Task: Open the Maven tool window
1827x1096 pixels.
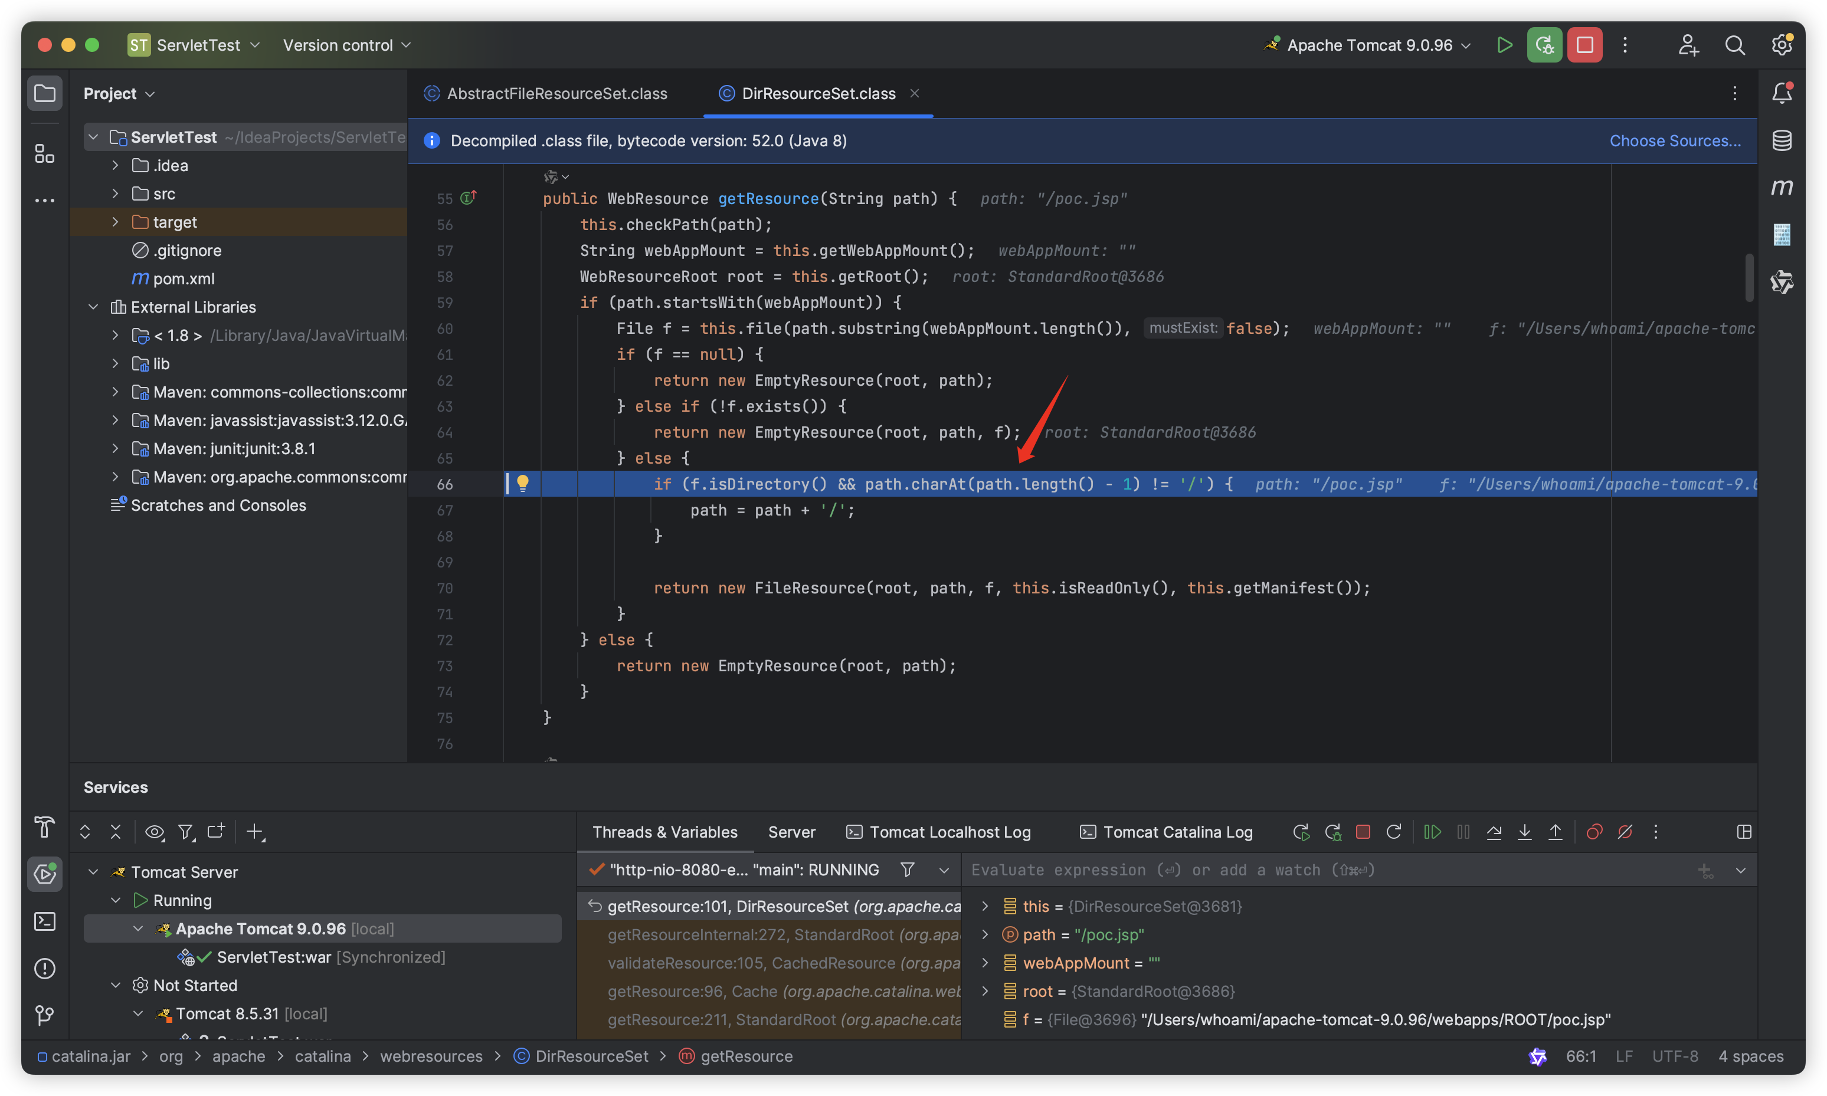Action: pyautogui.click(x=1781, y=188)
